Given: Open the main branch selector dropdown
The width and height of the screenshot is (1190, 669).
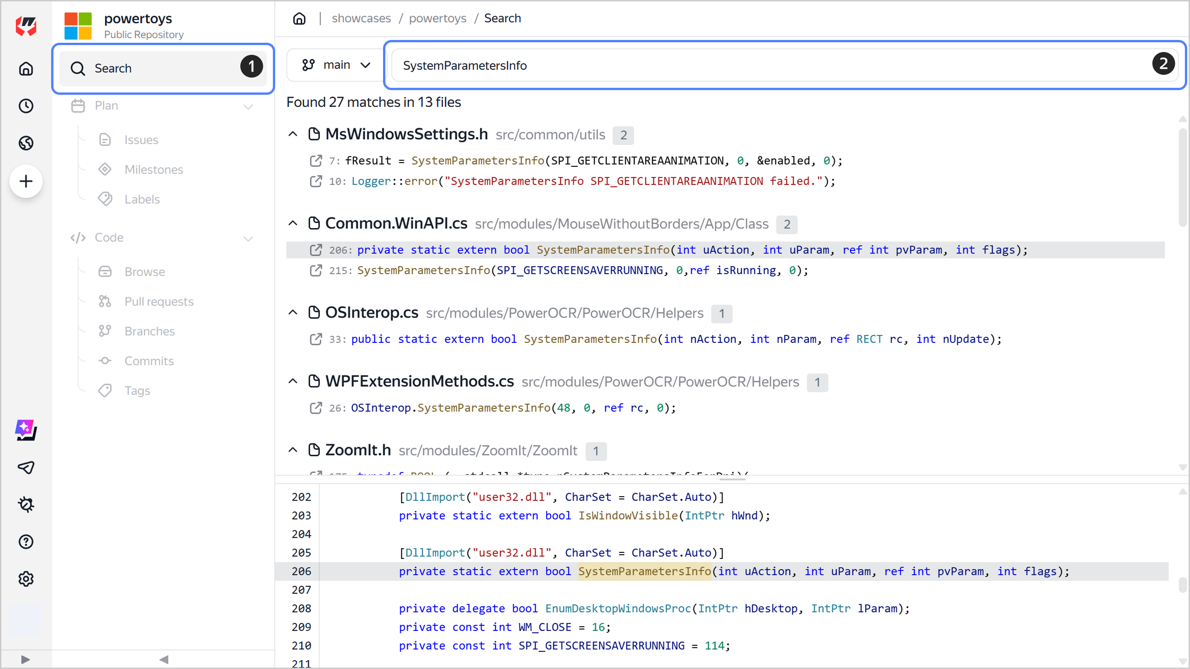Looking at the screenshot, I should pyautogui.click(x=334, y=65).
